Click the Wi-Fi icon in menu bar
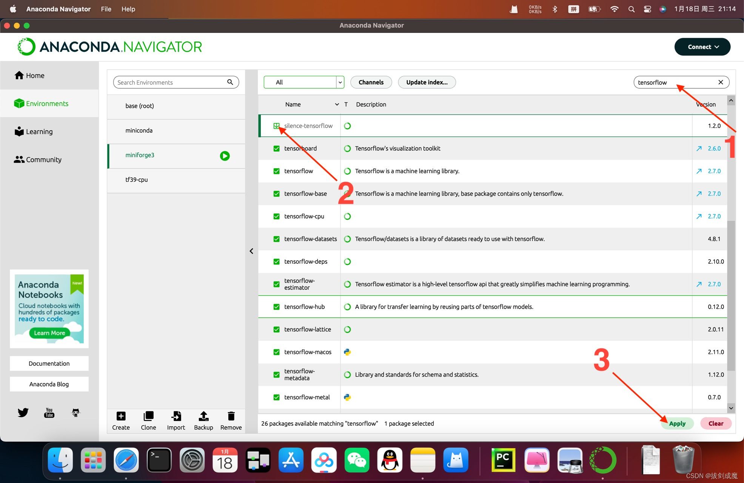Screen dimensions: 744x483 tap(614, 9)
